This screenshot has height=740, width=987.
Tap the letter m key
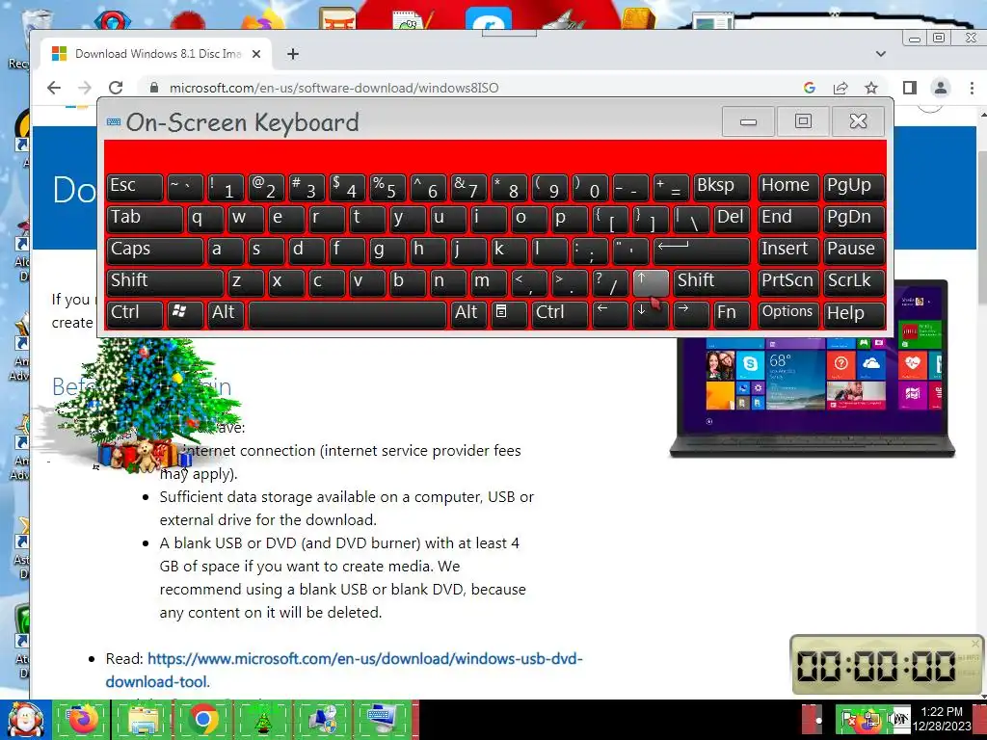pyautogui.click(x=489, y=282)
